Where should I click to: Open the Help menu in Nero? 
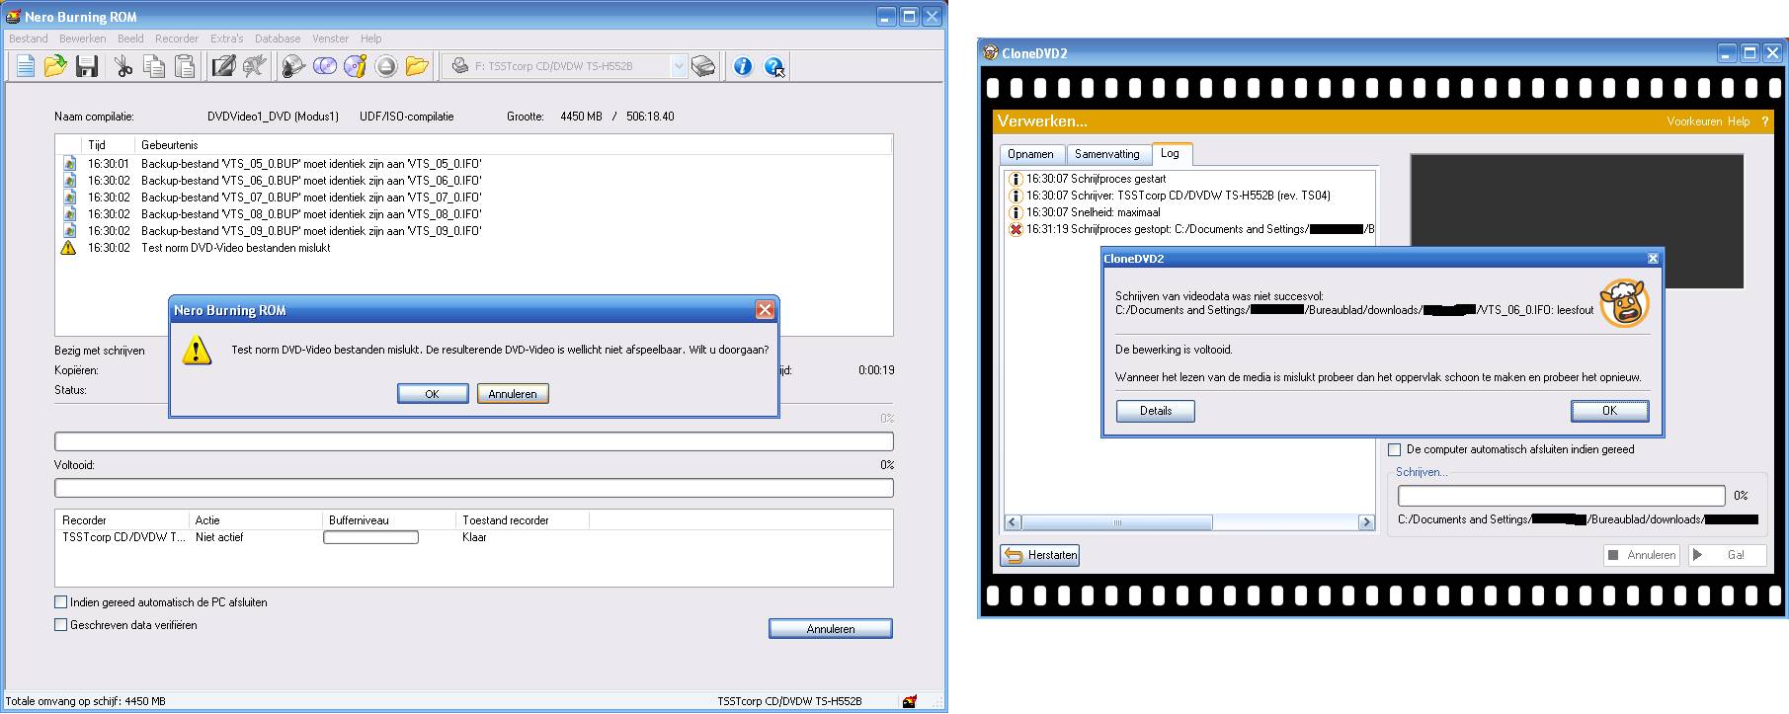coord(370,39)
